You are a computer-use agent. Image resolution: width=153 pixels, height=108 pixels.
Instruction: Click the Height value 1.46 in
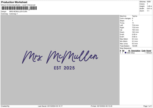[x=149, y=6]
